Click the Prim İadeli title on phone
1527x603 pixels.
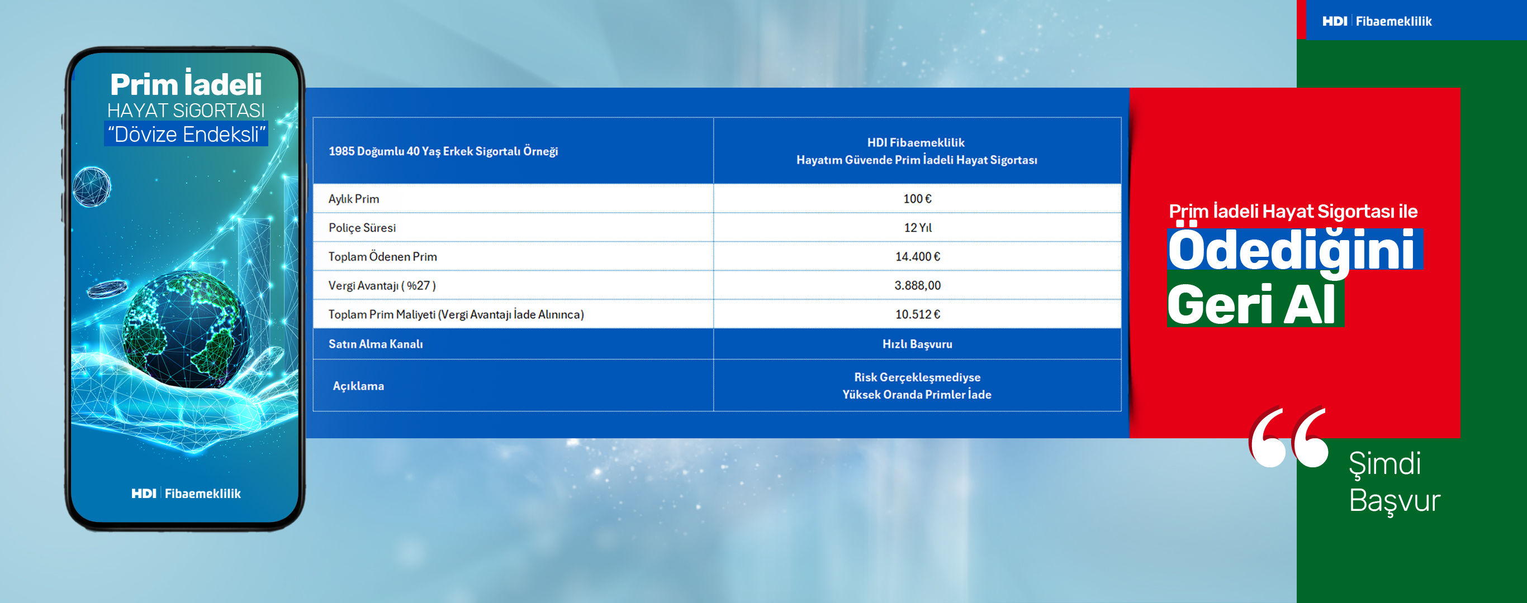point(186,84)
